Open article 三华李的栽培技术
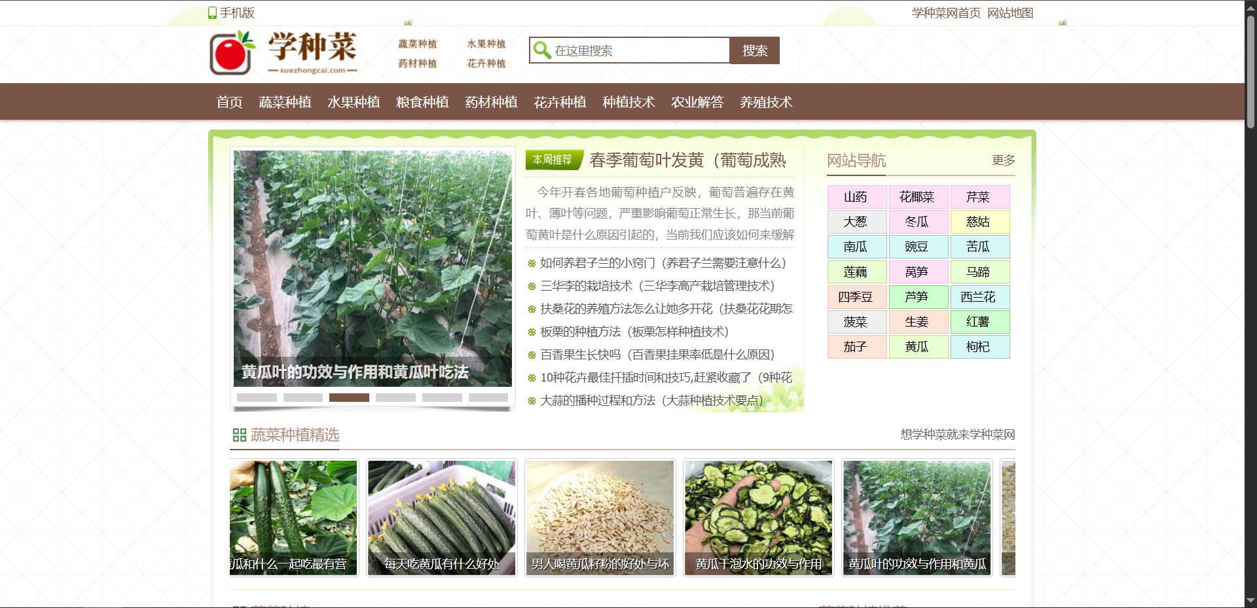Screen dimensions: 1257x608 (657, 286)
